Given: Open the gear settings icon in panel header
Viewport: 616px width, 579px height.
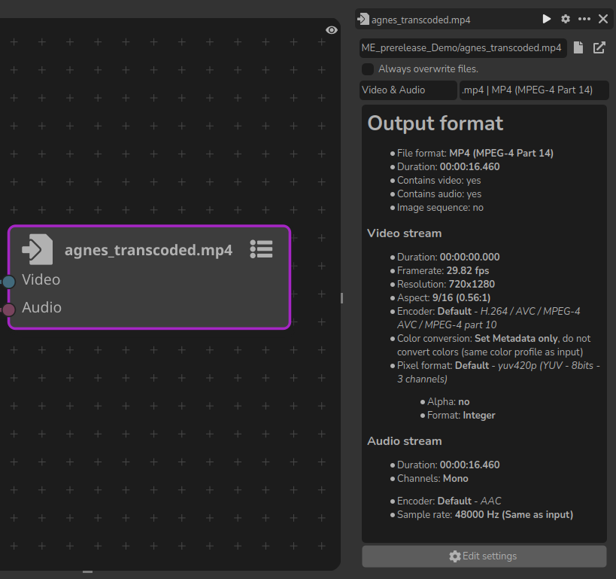Looking at the screenshot, I should 566,20.
